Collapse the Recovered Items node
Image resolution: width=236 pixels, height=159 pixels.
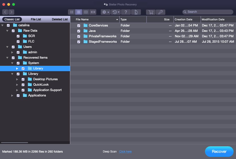[7, 58]
